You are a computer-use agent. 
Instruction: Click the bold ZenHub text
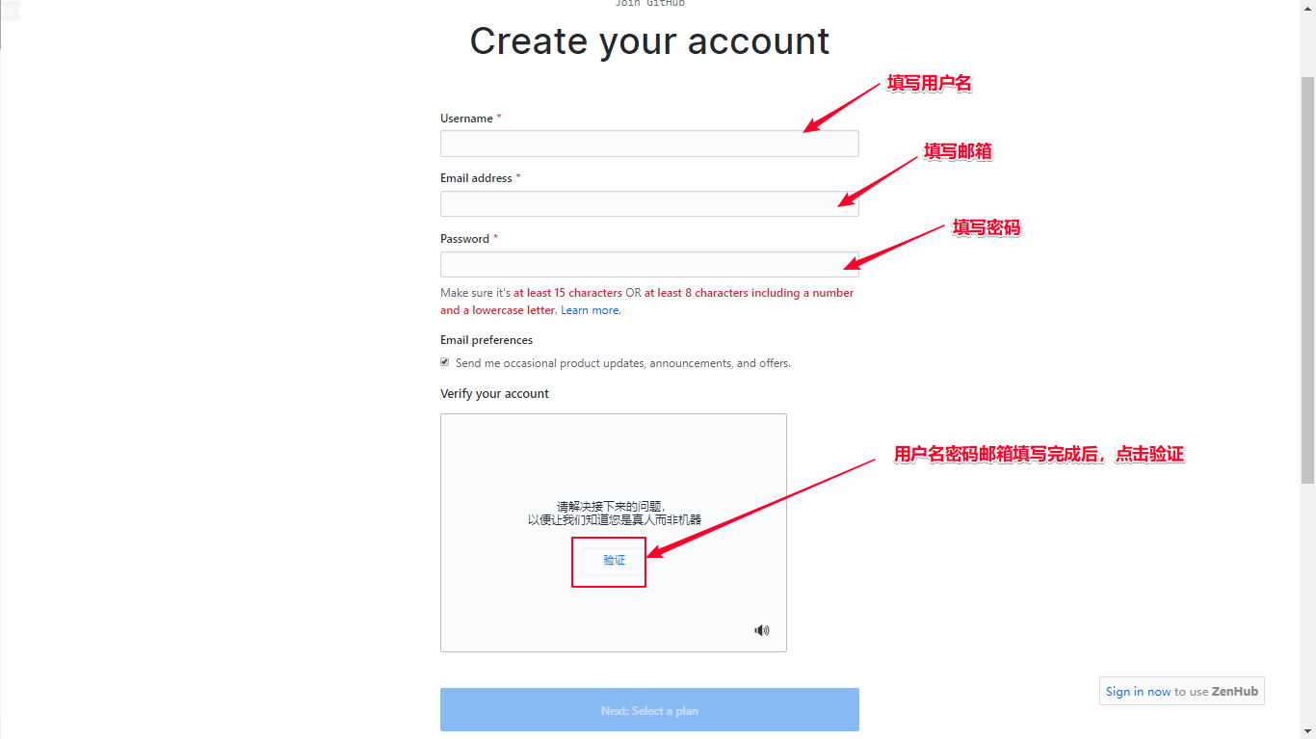pos(1235,691)
